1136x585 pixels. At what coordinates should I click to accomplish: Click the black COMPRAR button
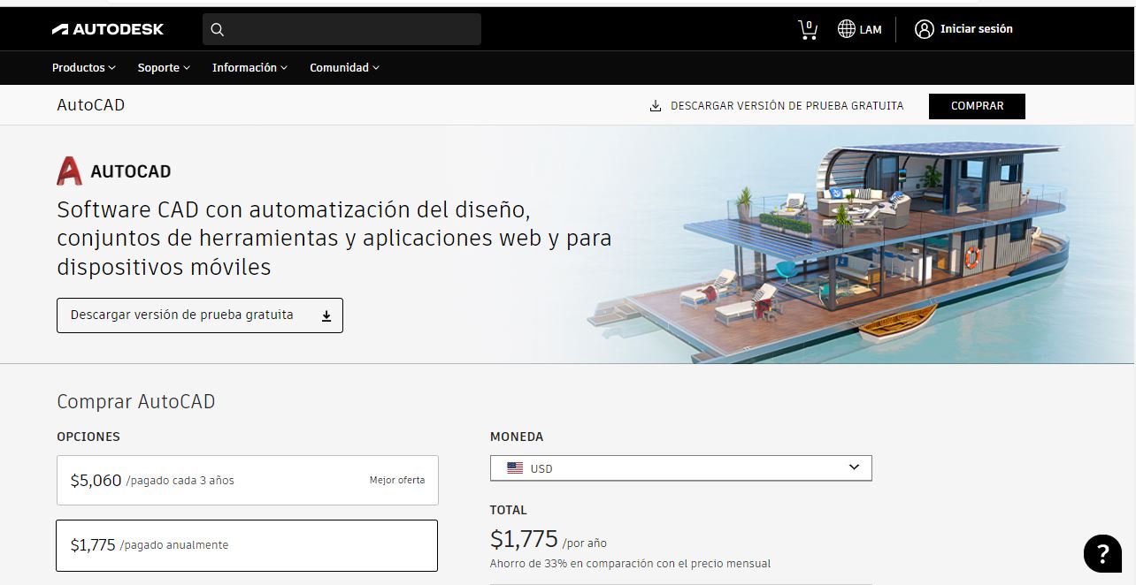tap(977, 106)
